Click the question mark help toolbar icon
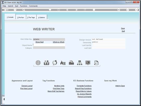The width and height of the screenshot is (141, 106). (x=15, y=10)
